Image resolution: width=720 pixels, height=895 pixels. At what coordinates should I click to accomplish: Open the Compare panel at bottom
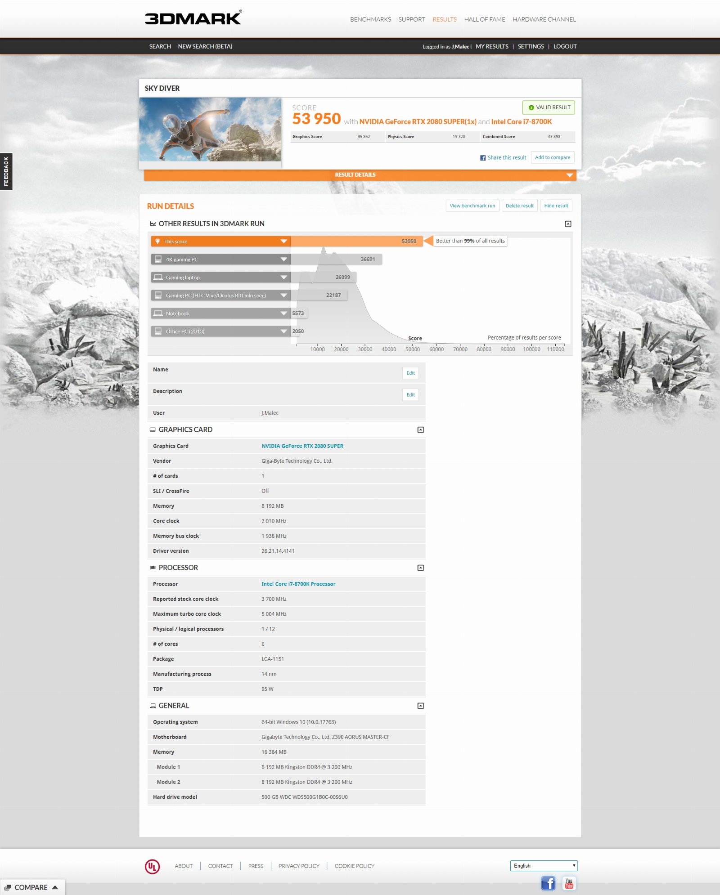point(32,887)
